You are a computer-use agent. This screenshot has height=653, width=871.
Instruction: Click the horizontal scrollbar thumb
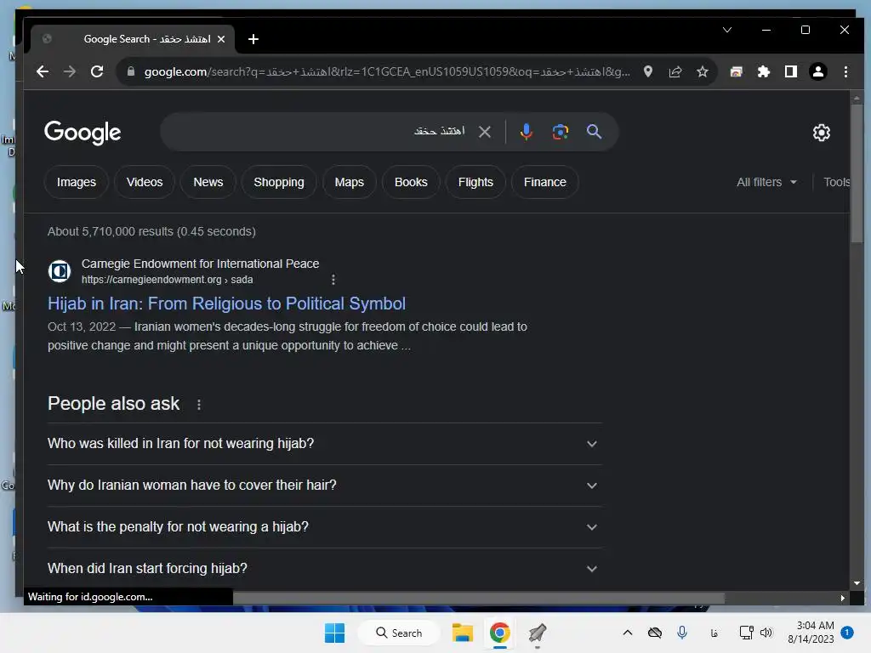478,598
